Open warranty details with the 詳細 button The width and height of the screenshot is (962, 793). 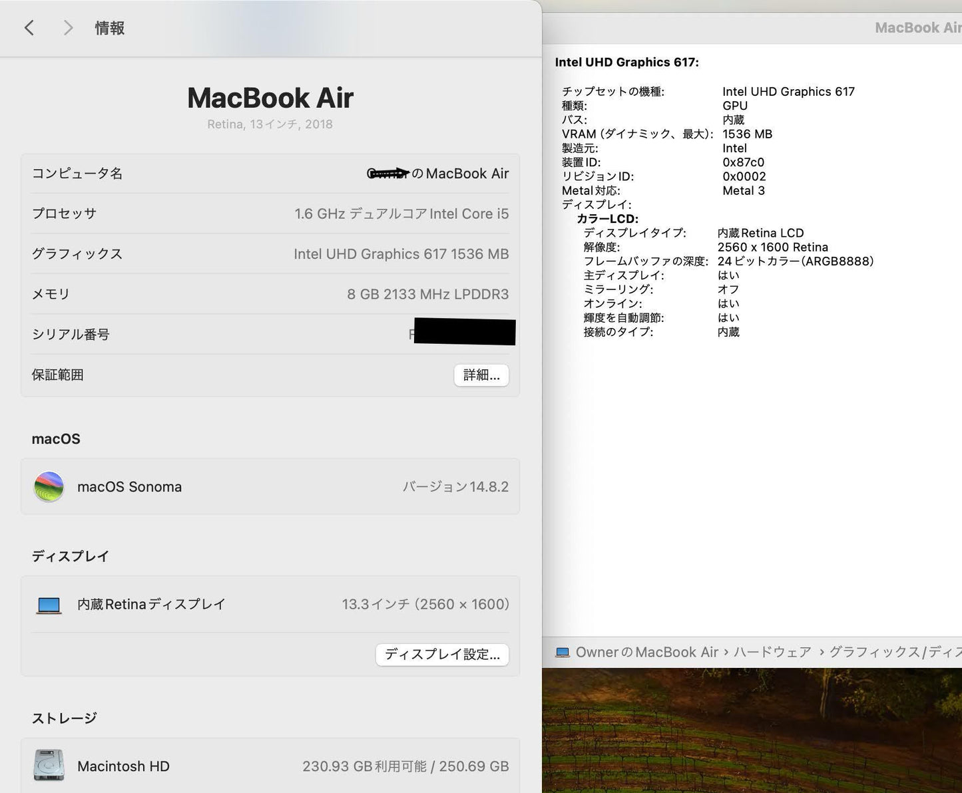[x=481, y=375]
